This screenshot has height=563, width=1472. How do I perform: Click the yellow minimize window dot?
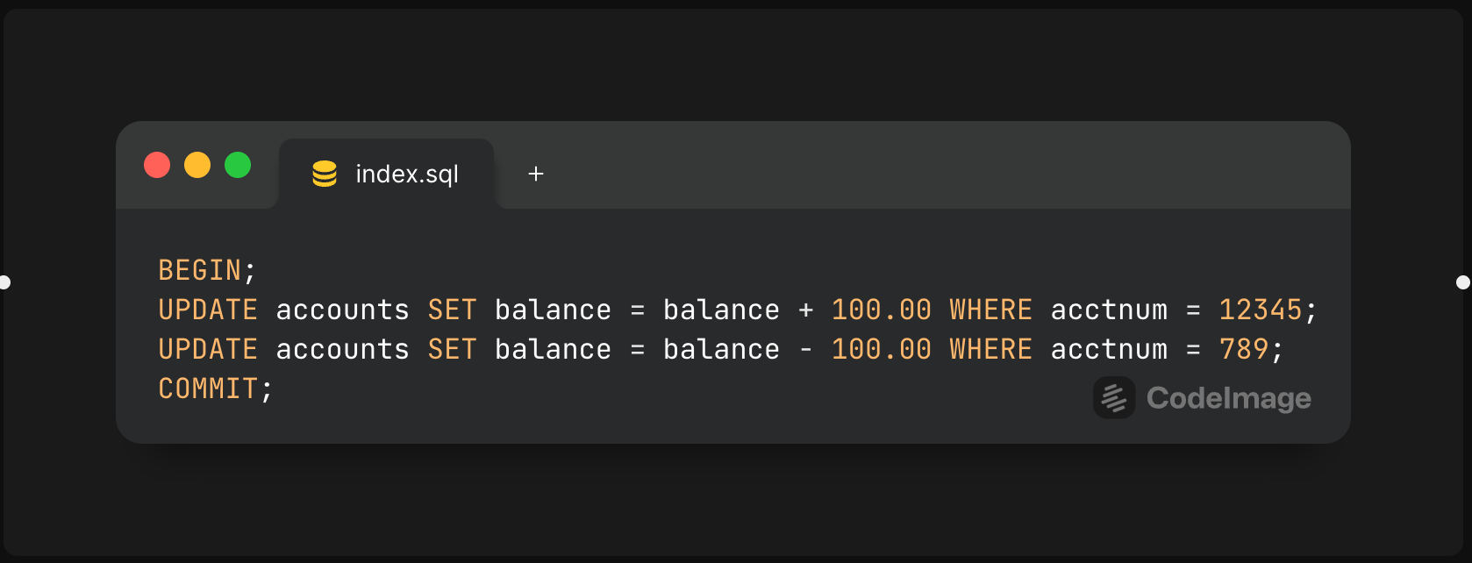click(197, 165)
